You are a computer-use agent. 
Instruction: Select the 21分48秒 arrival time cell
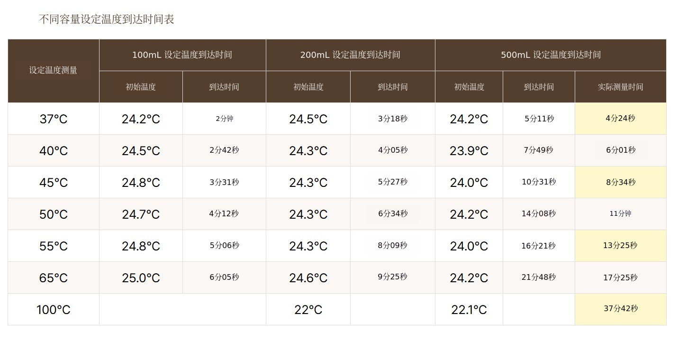(x=539, y=277)
